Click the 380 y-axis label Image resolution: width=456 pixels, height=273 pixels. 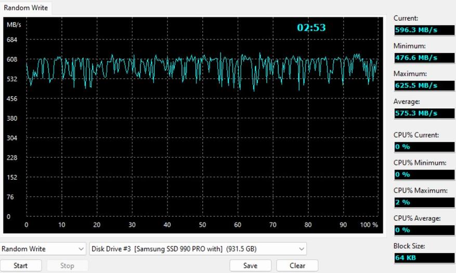coord(12,119)
